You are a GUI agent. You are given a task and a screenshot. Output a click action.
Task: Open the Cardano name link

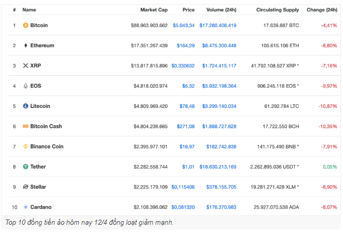pyautogui.click(x=41, y=207)
